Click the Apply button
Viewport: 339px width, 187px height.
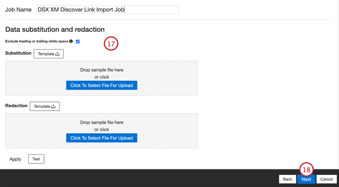(15, 159)
